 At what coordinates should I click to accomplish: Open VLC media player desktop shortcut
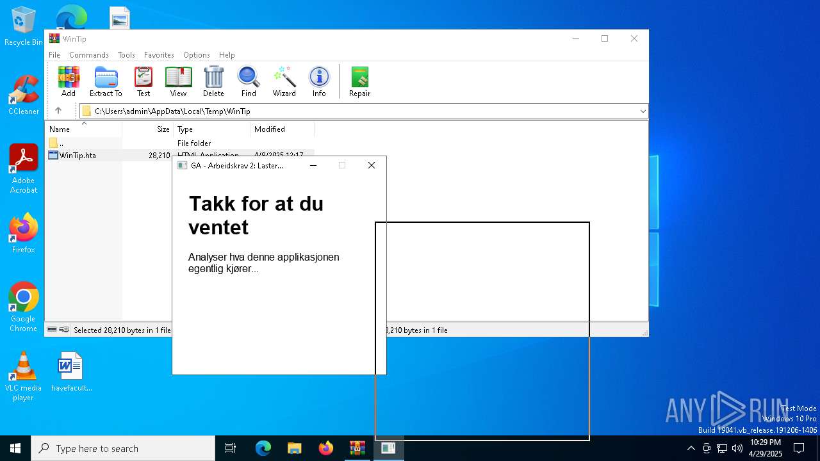pos(23,376)
